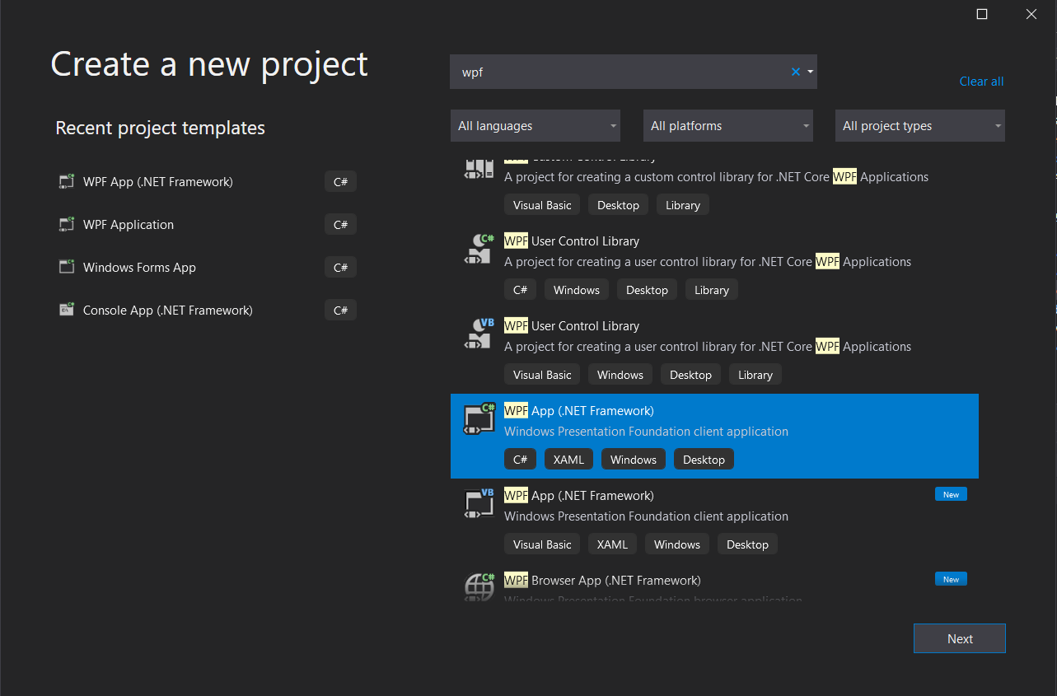This screenshot has width=1057, height=696.
Task: Select the Visual Basic WPF User Control Library icon
Action: pyautogui.click(x=479, y=334)
